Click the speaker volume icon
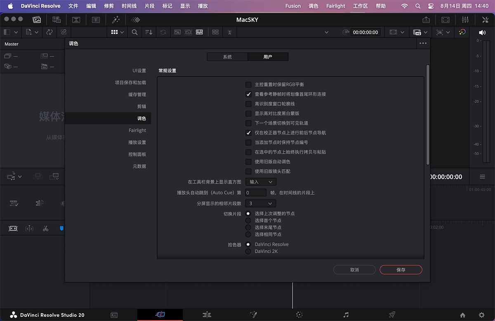 482,32
